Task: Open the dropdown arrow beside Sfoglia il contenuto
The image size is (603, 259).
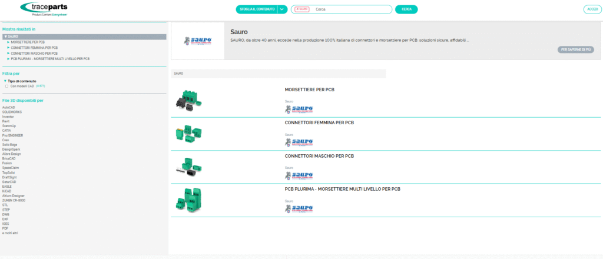Action: coord(282,9)
